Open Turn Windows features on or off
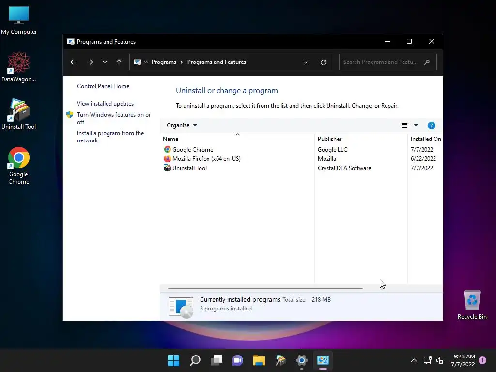Image resolution: width=496 pixels, height=372 pixels. coord(114,118)
